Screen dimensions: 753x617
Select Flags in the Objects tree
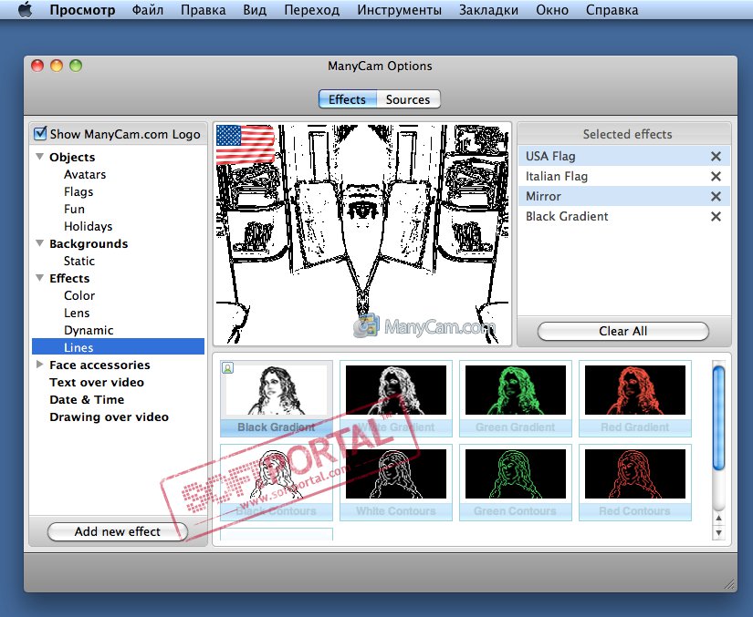78,191
